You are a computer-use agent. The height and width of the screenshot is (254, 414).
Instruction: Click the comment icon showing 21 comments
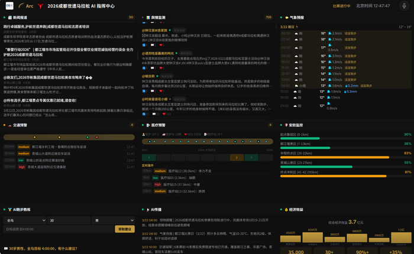click(154, 114)
